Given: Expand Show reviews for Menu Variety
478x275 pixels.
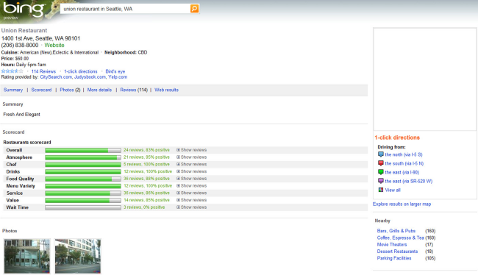Looking at the screenshot, I should (191, 186).
